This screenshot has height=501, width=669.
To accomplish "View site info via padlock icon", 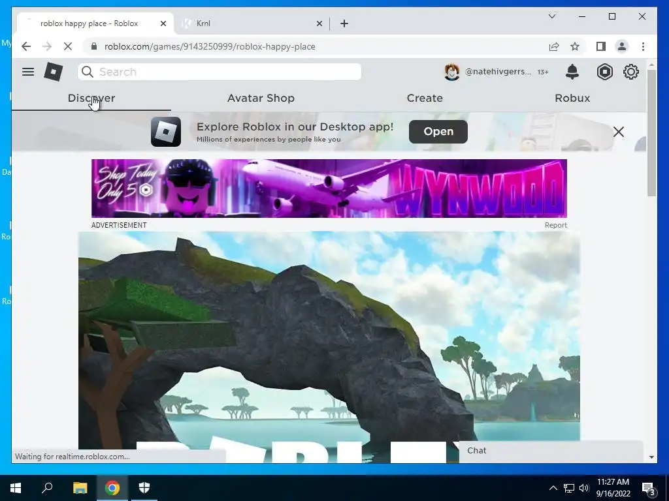I will [94, 46].
